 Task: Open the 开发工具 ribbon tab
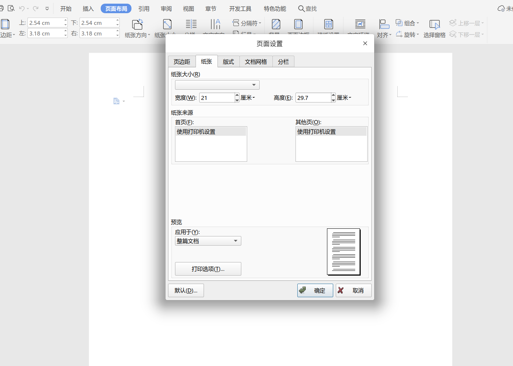tap(240, 8)
